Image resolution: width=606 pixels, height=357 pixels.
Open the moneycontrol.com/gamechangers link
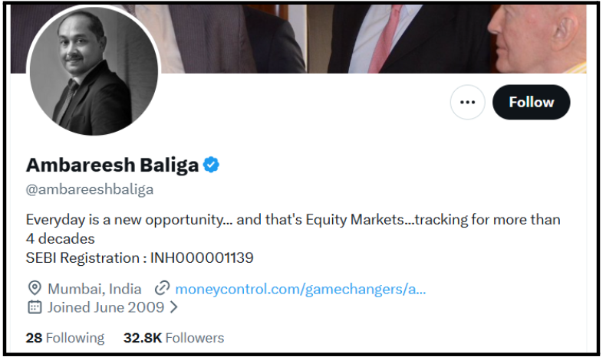tap(300, 289)
